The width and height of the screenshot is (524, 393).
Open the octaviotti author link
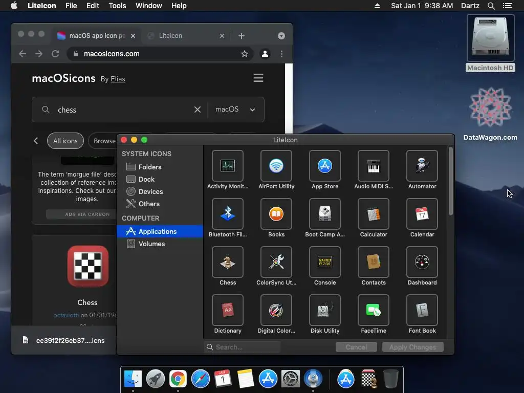tap(66, 315)
